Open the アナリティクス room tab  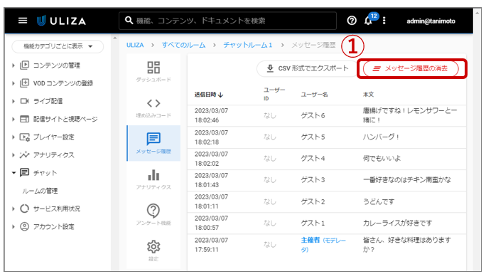153,179
